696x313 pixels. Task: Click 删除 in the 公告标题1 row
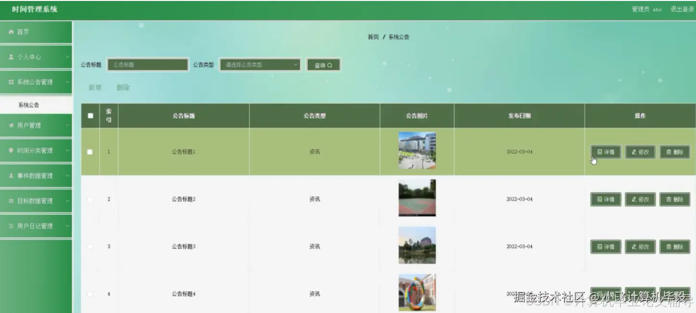675,152
